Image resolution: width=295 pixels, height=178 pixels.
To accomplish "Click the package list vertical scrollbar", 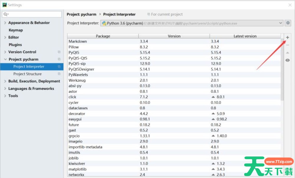I will coord(282,71).
